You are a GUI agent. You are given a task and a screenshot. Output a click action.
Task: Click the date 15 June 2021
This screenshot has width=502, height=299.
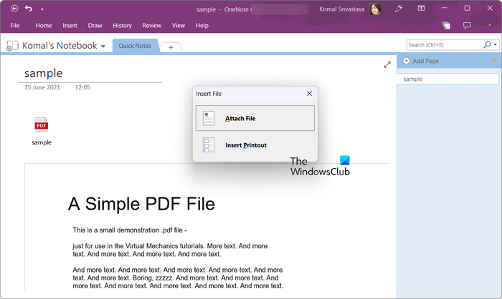[x=42, y=87]
